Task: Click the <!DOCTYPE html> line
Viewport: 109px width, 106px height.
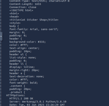Action: tap(21, 10)
